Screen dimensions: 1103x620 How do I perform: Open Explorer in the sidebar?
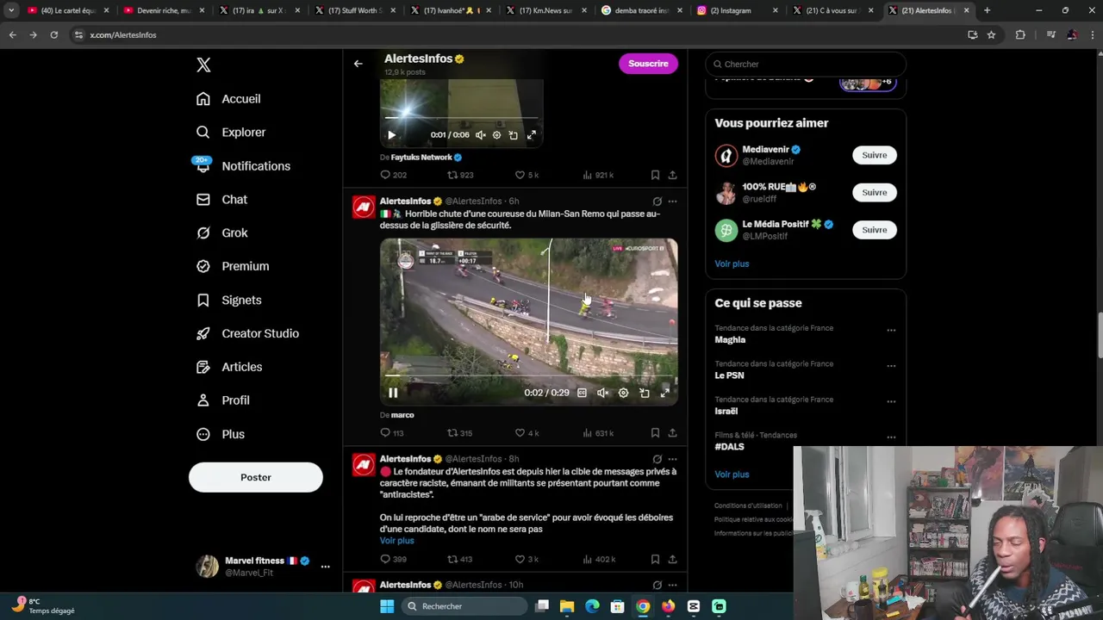point(231,133)
